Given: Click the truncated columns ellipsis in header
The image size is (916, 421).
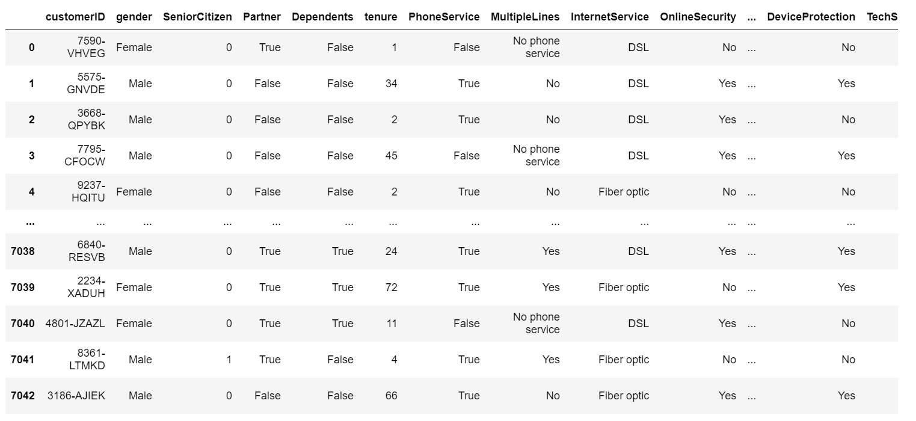Looking at the screenshot, I should (x=751, y=17).
